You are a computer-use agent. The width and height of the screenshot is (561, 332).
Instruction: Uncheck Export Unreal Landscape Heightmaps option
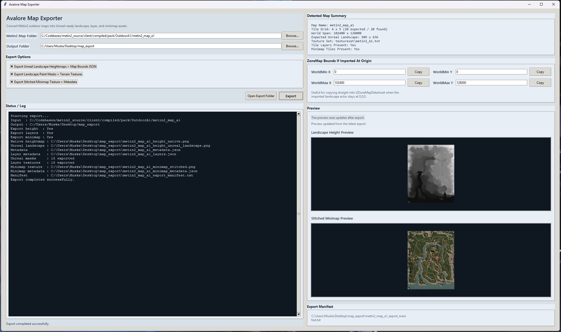point(12,66)
